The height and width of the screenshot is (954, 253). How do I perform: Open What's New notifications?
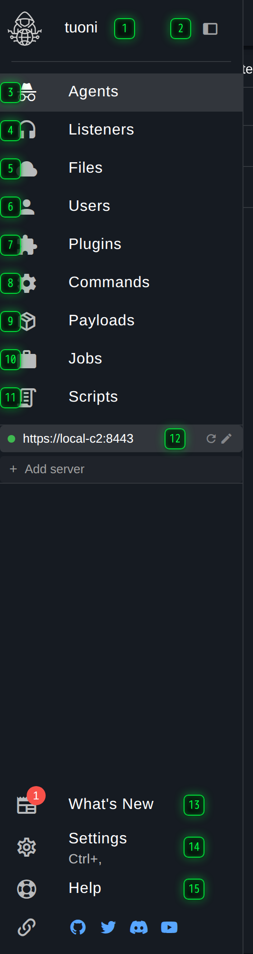(x=111, y=805)
